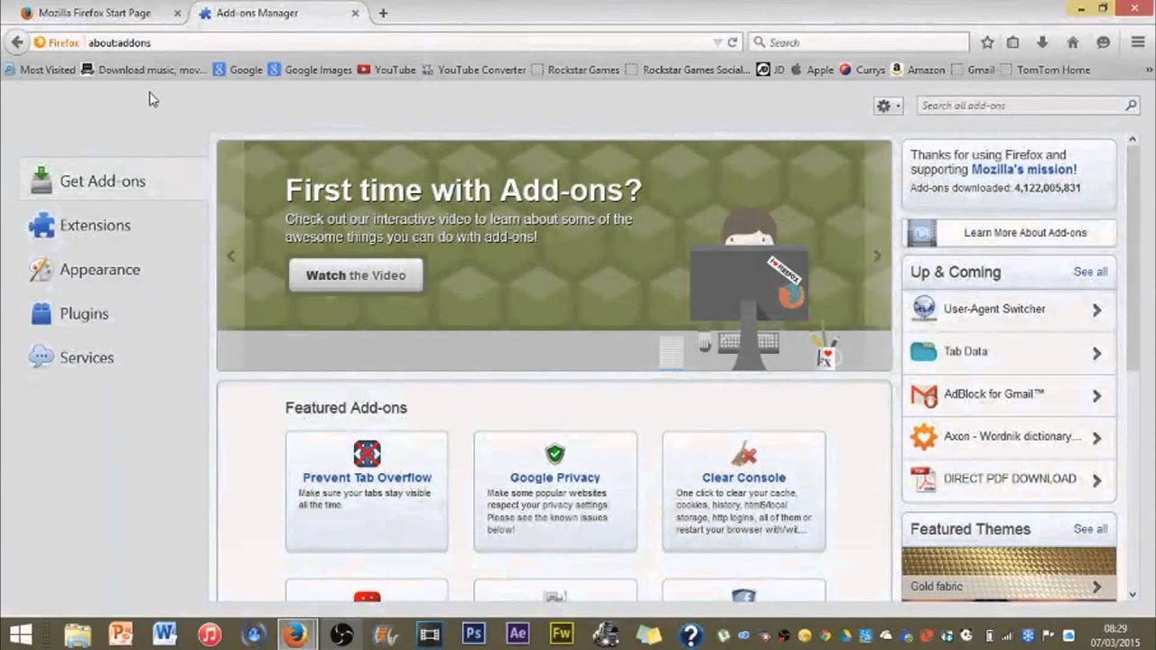
Task: Click the Watch the Video button
Action: tap(356, 275)
